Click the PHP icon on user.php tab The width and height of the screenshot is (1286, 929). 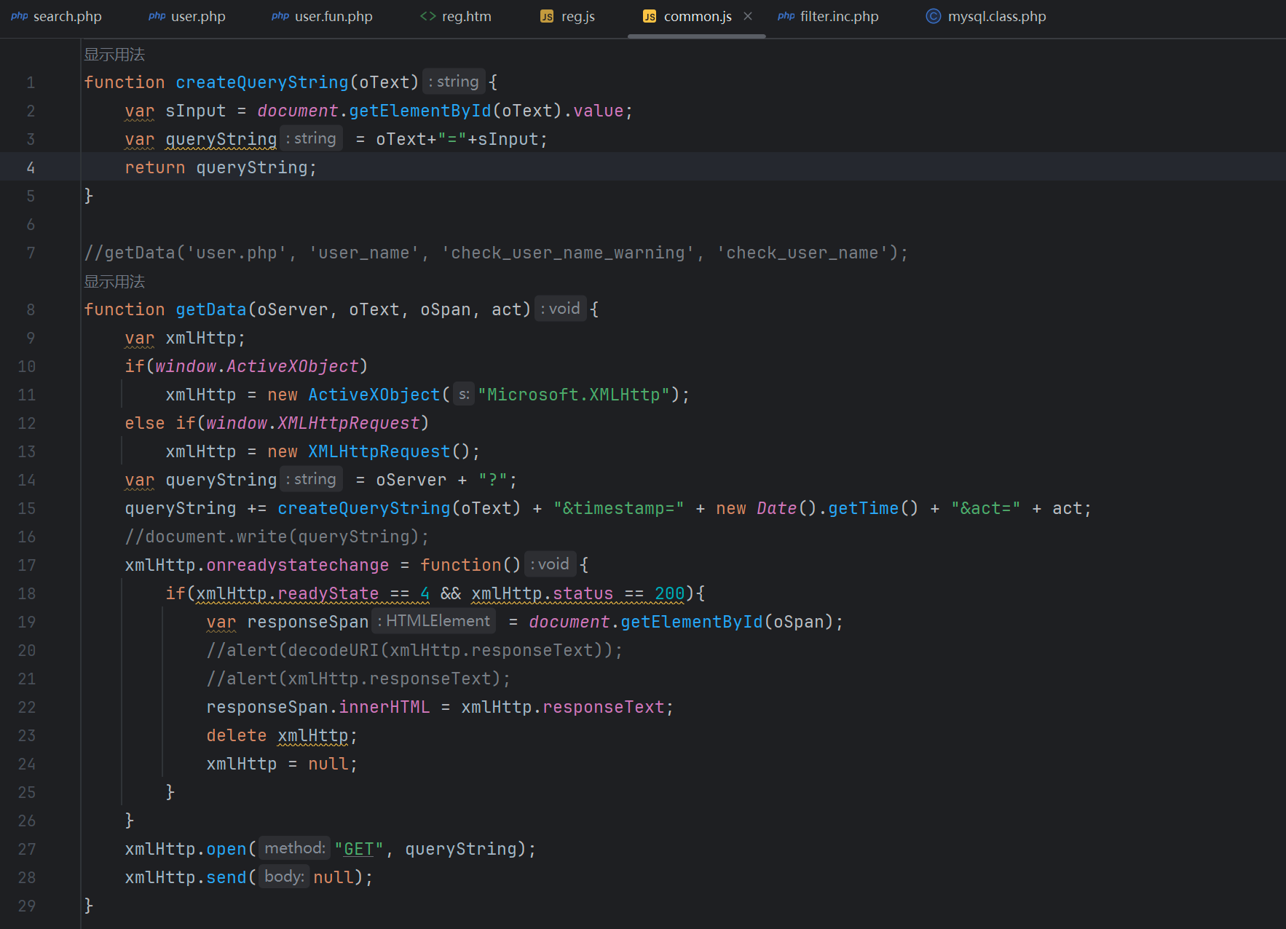(x=157, y=16)
